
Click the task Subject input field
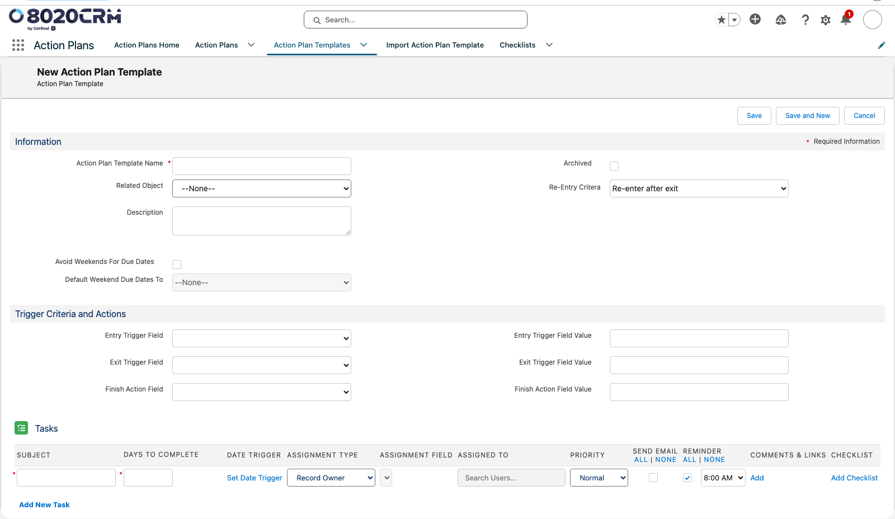tap(66, 478)
